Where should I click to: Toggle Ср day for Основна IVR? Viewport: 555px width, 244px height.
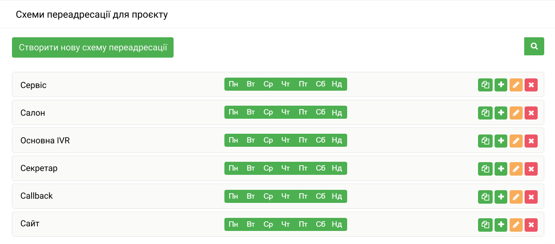268,140
